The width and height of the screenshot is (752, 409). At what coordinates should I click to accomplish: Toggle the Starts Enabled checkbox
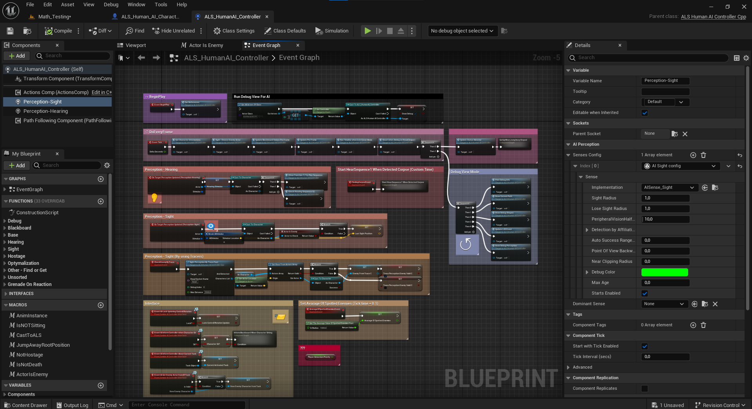[x=645, y=293]
